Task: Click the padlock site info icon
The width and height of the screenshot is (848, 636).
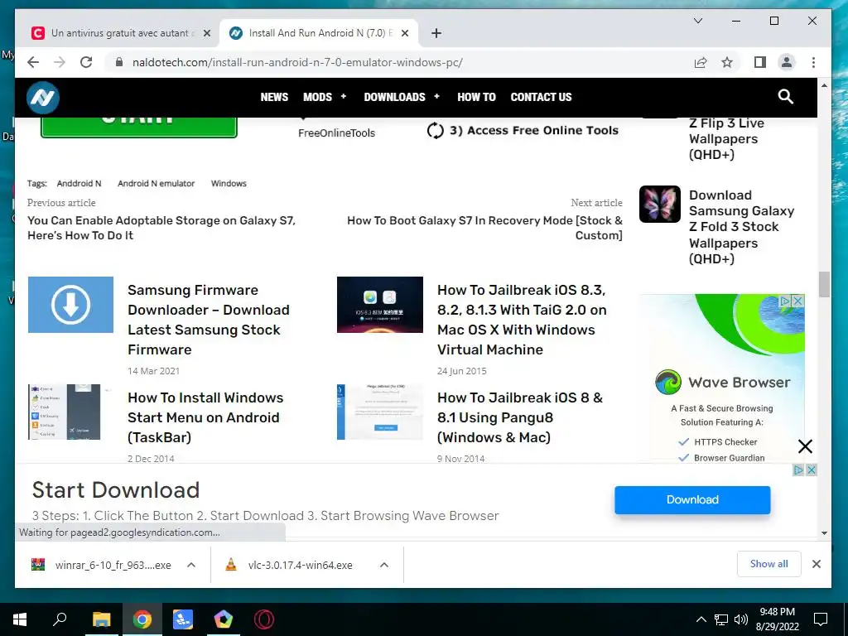Action: (x=119, y=62)
